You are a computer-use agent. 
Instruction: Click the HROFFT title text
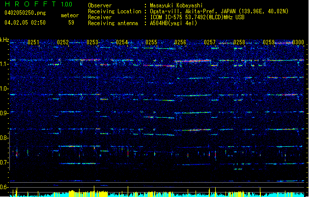(31, 4)
